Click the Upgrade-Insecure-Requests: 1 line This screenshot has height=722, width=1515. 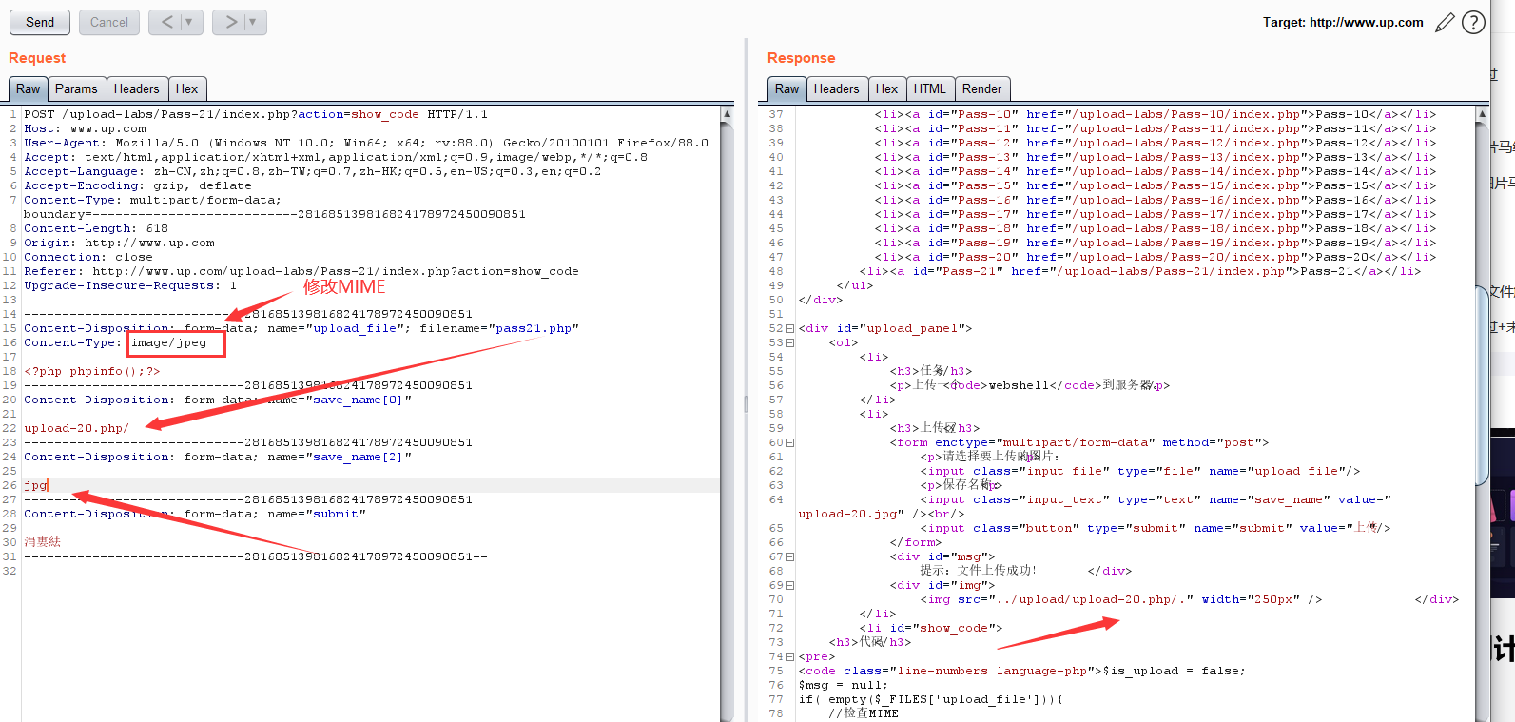click(x=130, y=285)
